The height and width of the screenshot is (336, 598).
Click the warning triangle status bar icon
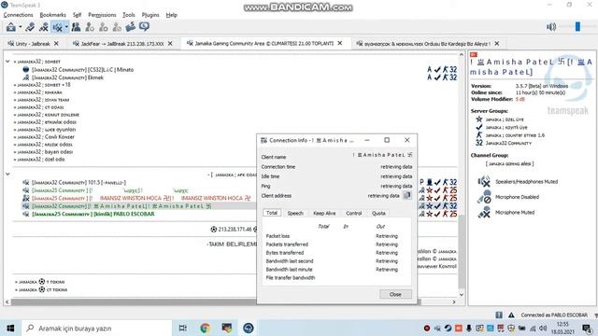pyautogui.click(x=511, y=315)
